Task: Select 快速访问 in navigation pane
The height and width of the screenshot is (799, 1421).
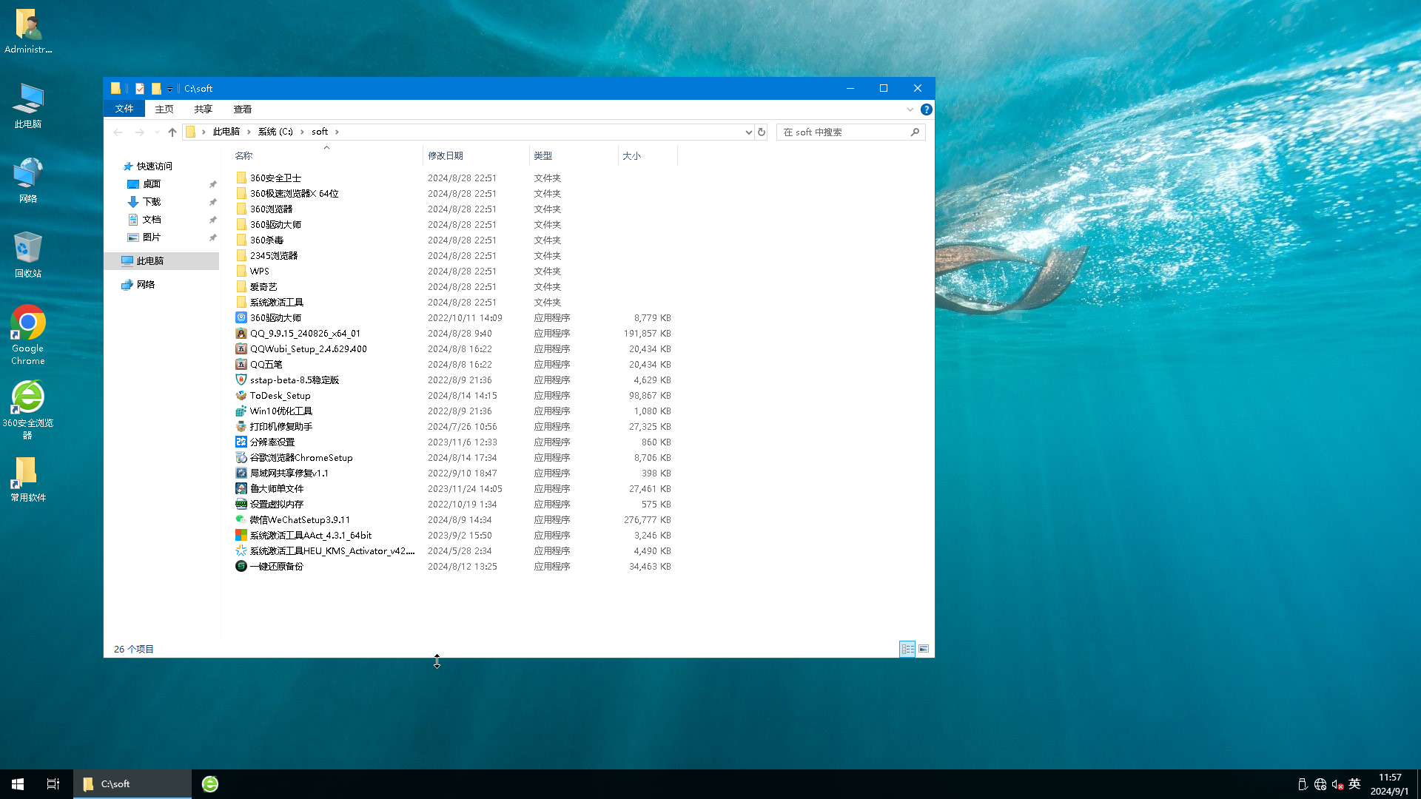Action: click(155, 166)
